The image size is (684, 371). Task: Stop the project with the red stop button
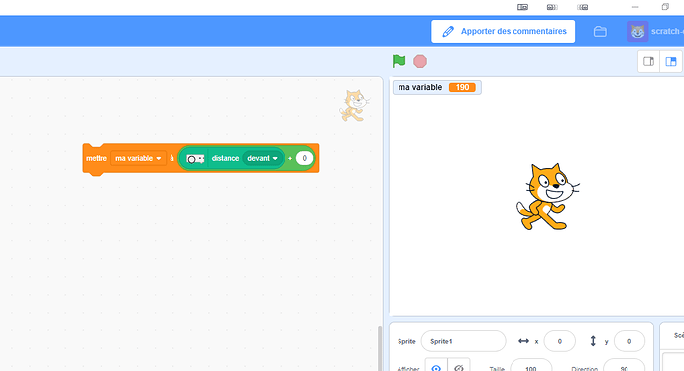tap(420, 61)
